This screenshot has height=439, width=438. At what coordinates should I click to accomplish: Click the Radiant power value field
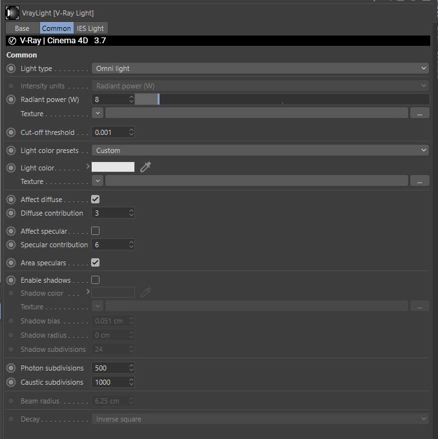point(110,99)
